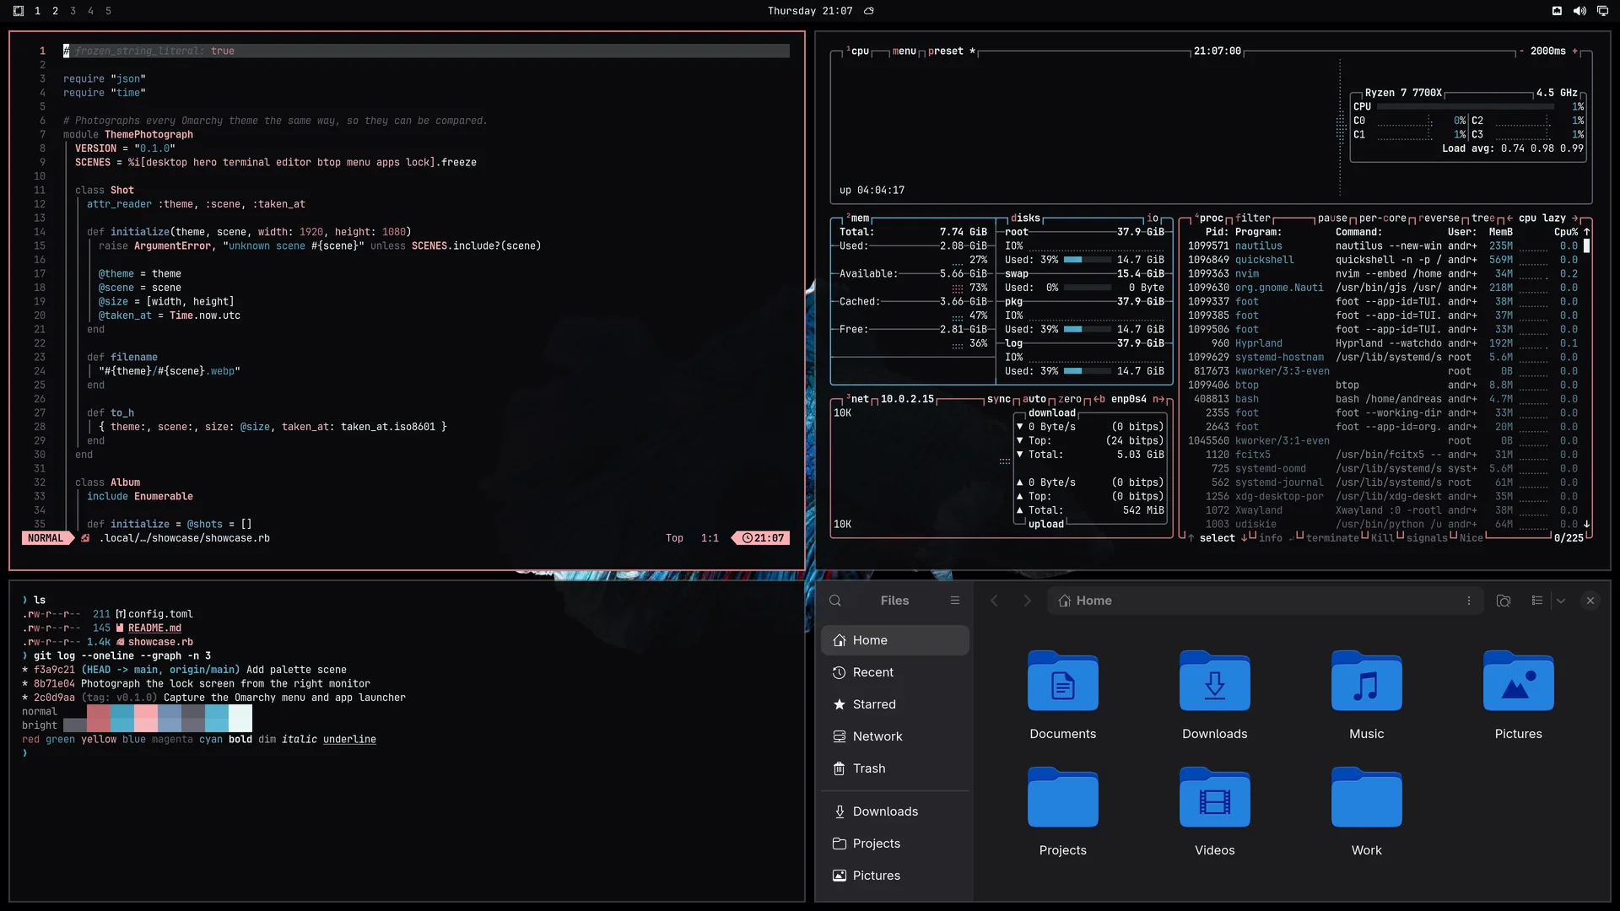Toggle pause in btop proc panel
Image resolution: width=1620 pixels, height=911 pixels.
coord(1333,218)
